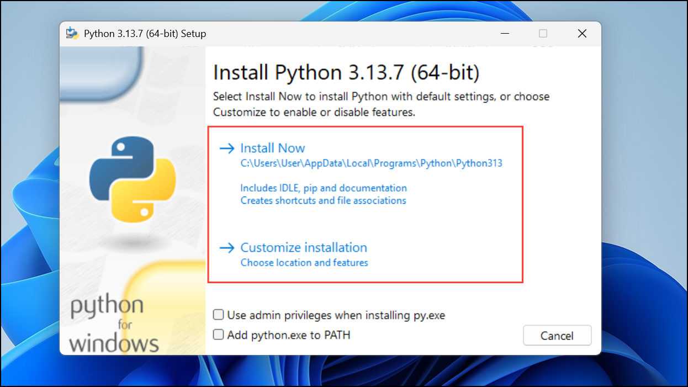
Task: Click 'Creates shortcuts and file associations' line
Action: point(324,200)
